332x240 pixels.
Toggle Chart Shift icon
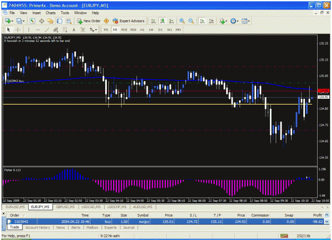click(x=211, y=21)
